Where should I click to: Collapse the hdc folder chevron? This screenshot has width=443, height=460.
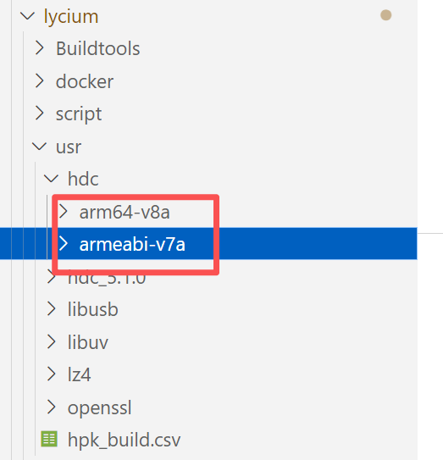point(51,179)
